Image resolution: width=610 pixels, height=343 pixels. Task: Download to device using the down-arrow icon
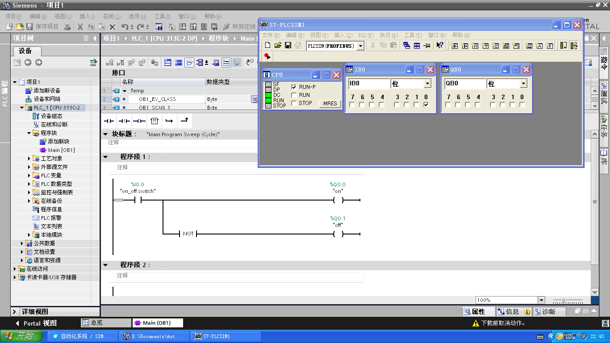[x=183, y=27]
